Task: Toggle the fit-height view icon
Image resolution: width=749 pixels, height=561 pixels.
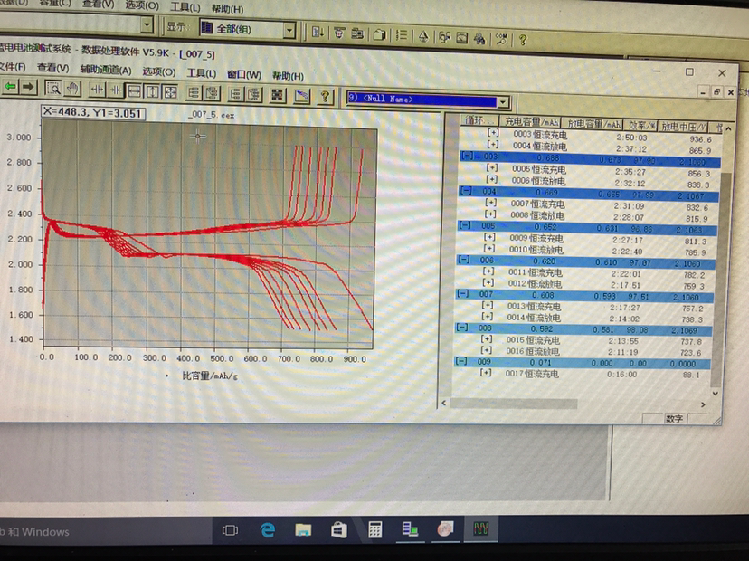Action: [x=152, y=91]
